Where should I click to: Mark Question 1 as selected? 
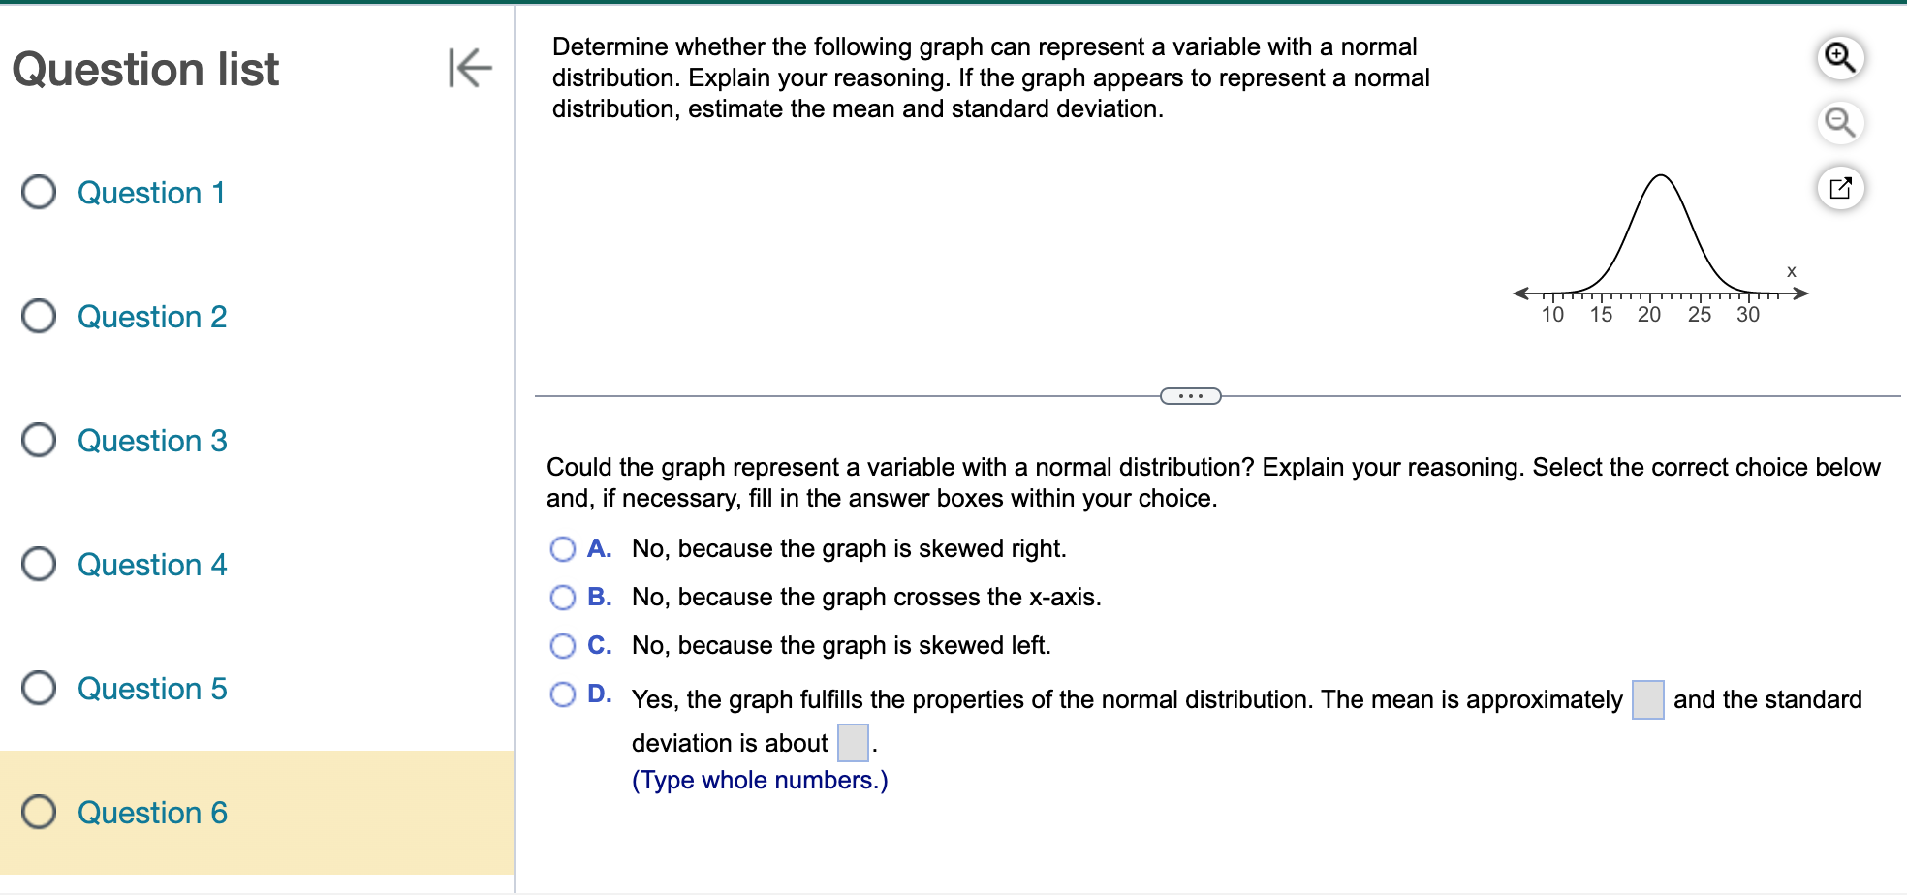[x=38, y=193]
